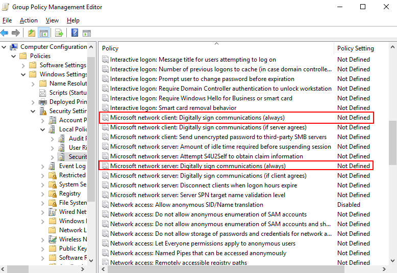Click the Security Settings lock icon
The height and width of the screenshot is (273, 397).
pyautogui.click(x=43, y=111)
